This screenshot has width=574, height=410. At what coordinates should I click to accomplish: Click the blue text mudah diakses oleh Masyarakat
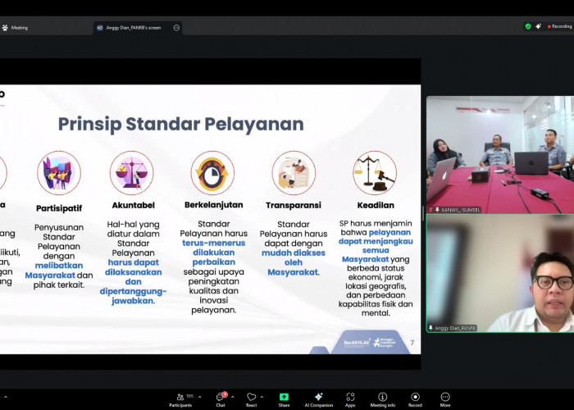point(293,262)
